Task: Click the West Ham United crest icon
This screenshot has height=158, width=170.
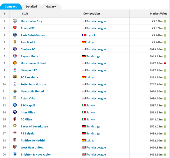Action: [15, 147]
